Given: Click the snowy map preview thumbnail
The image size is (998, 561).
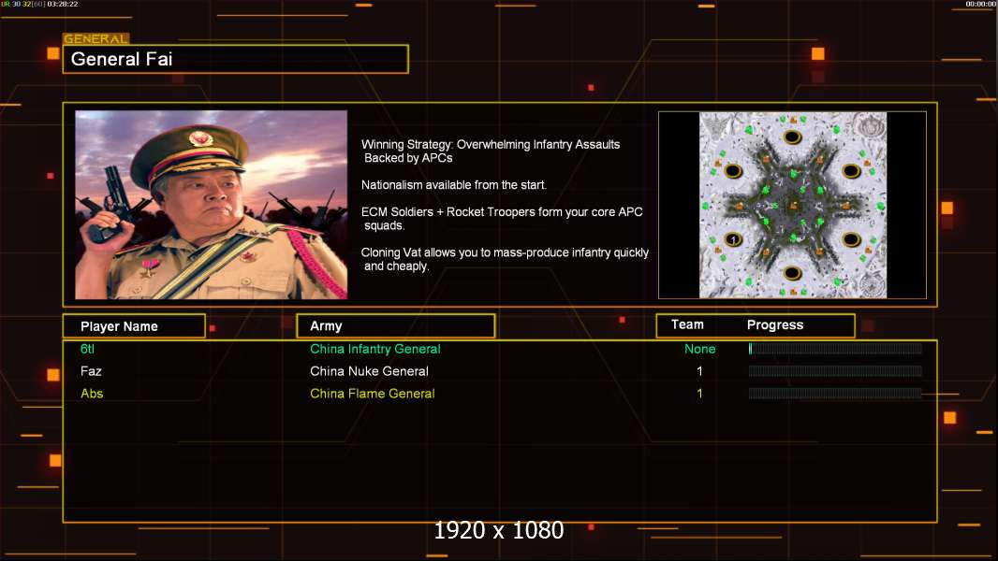Looking at the screenshot, I should (x=792, y=205).
